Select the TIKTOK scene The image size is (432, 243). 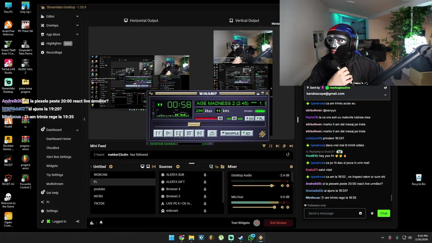(123, 204)
